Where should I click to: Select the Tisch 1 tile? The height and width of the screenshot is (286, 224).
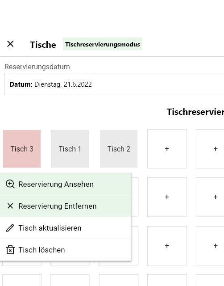click(x=70, y=149)
